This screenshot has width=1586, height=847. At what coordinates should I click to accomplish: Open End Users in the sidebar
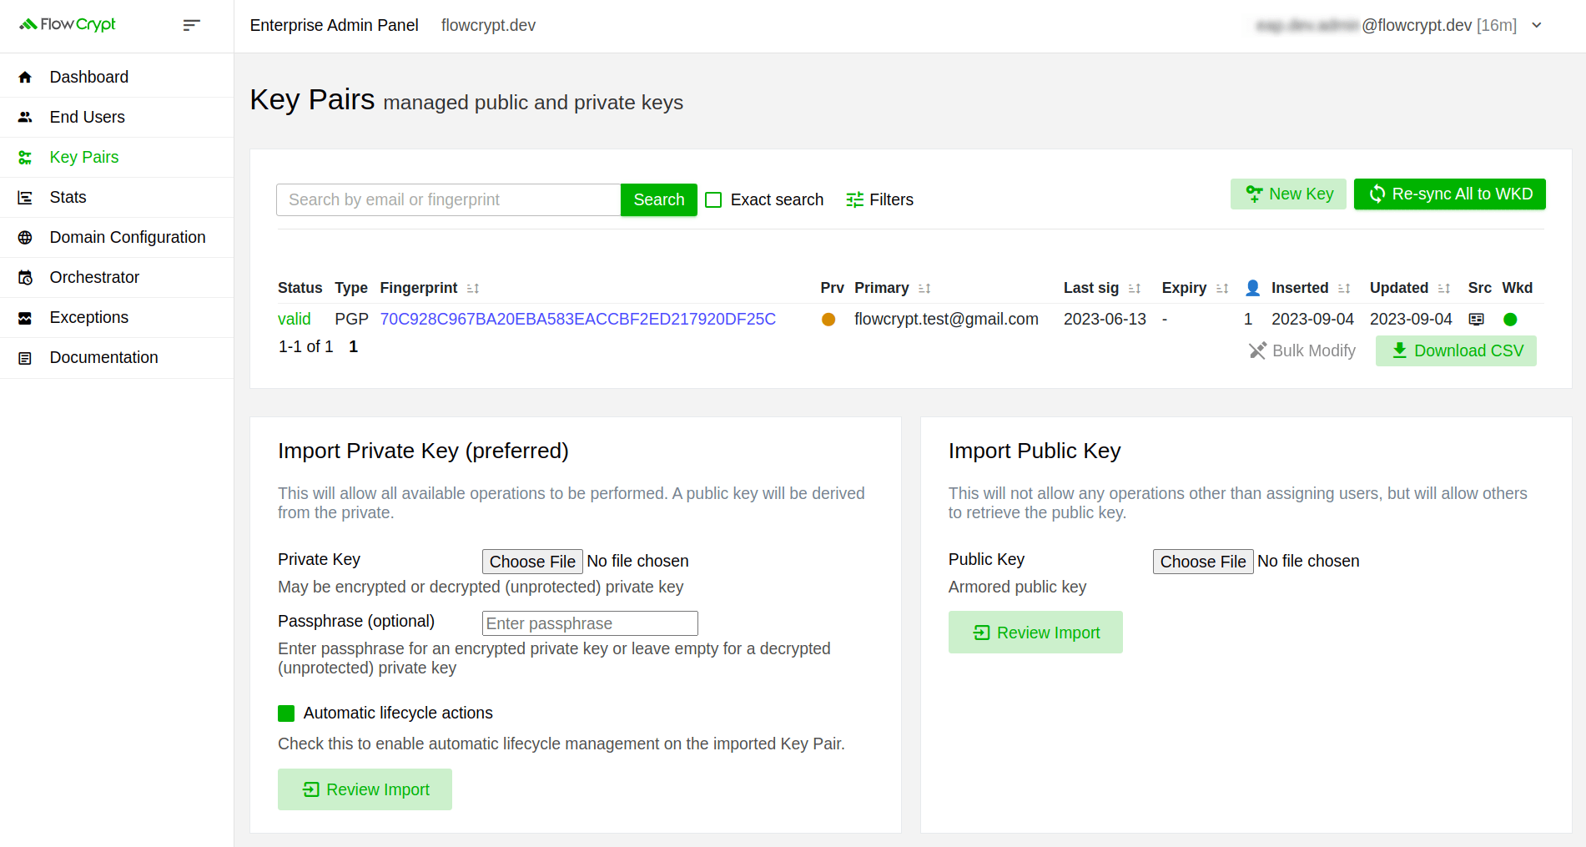click(117, 117)
